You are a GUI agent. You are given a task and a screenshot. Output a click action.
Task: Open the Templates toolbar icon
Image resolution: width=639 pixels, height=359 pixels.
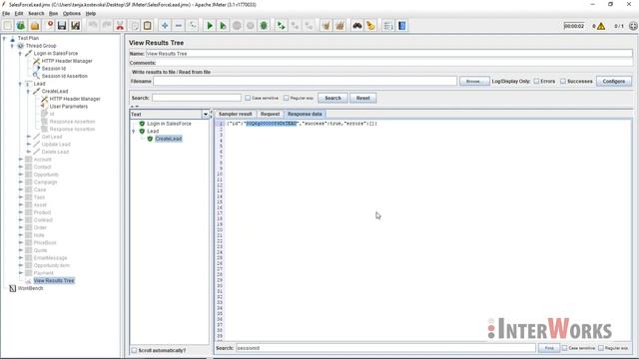click(x=21, y=26)
